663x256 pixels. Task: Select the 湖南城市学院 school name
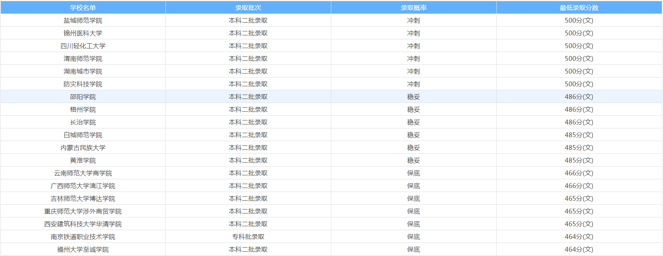point(83,71)
